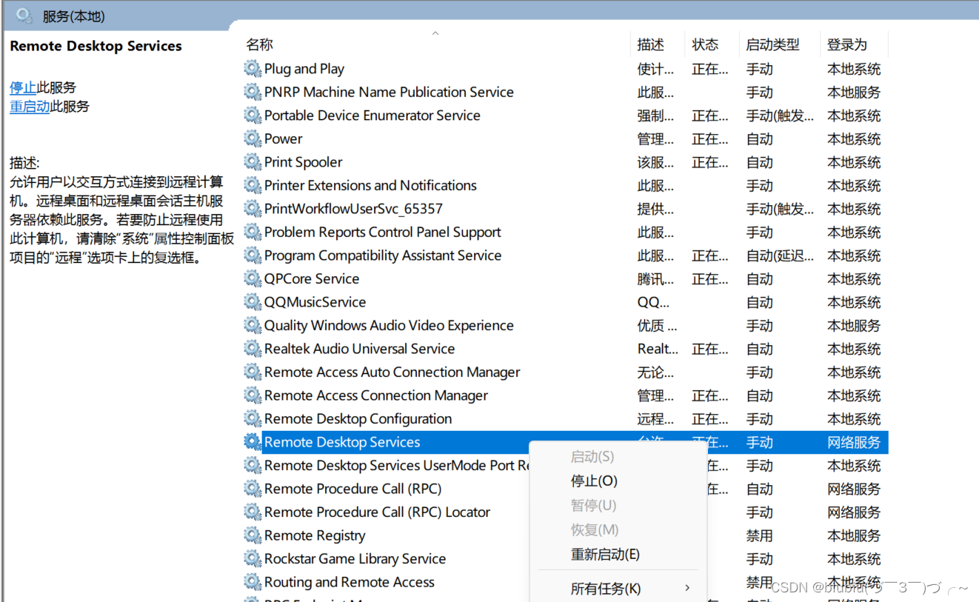Click gear icon for Remote Access Auto Connection Manager
Viewport: 979px width, 602px height.
point(253,372)
